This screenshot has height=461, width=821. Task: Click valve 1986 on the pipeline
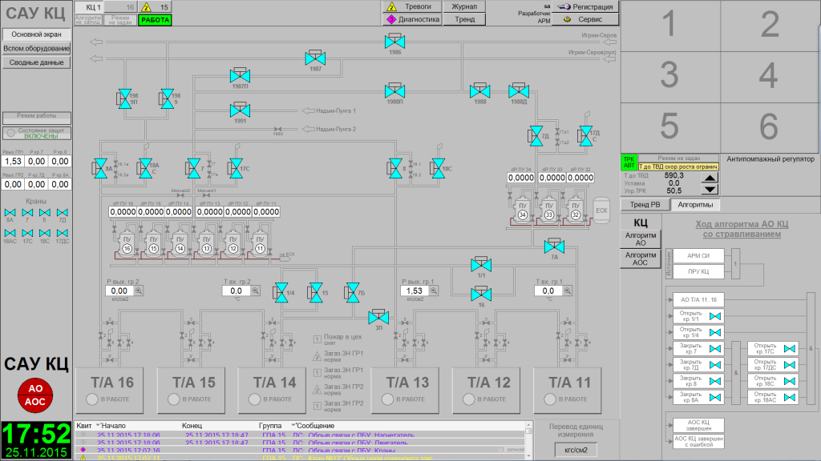395,42
